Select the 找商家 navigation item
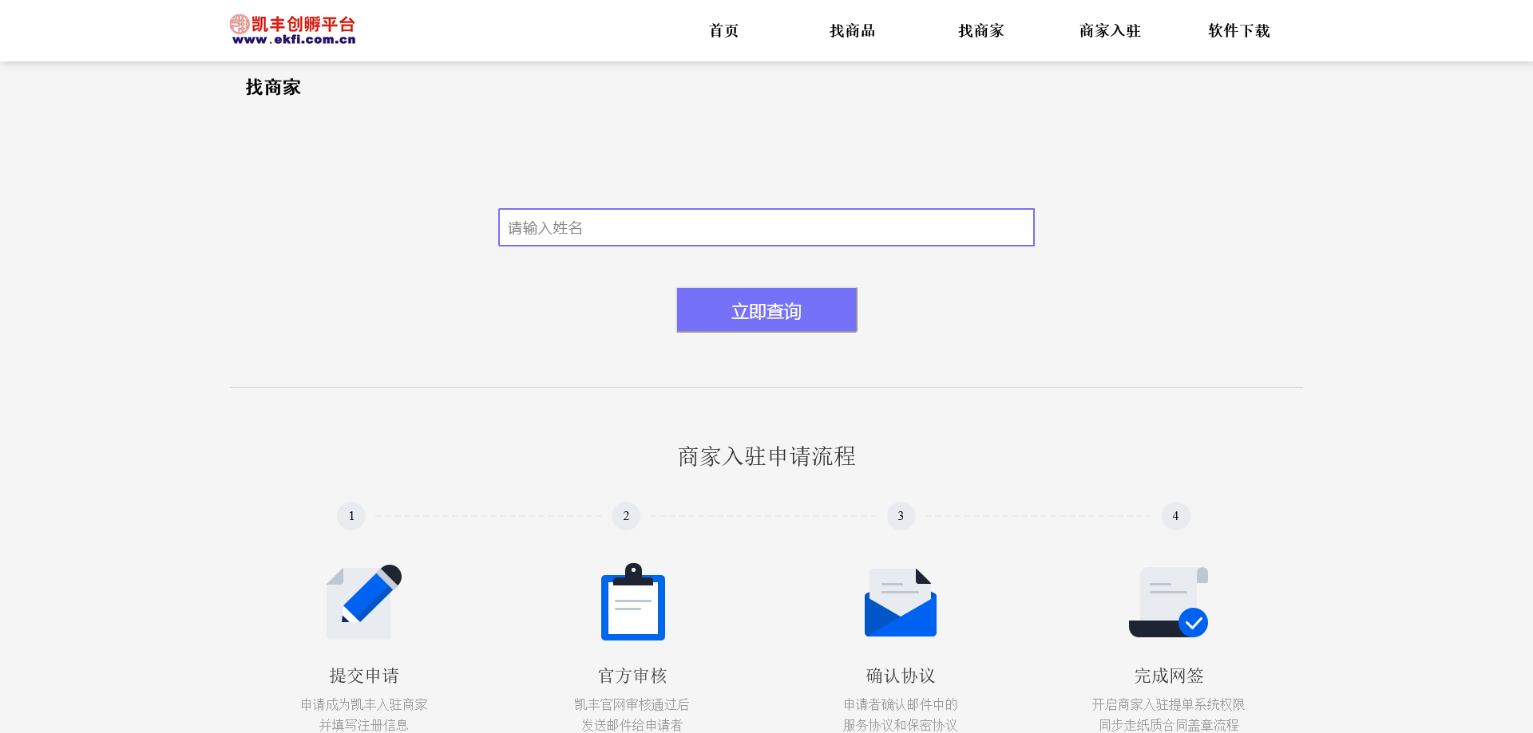 pyautogui.click(x=980, y=30)
